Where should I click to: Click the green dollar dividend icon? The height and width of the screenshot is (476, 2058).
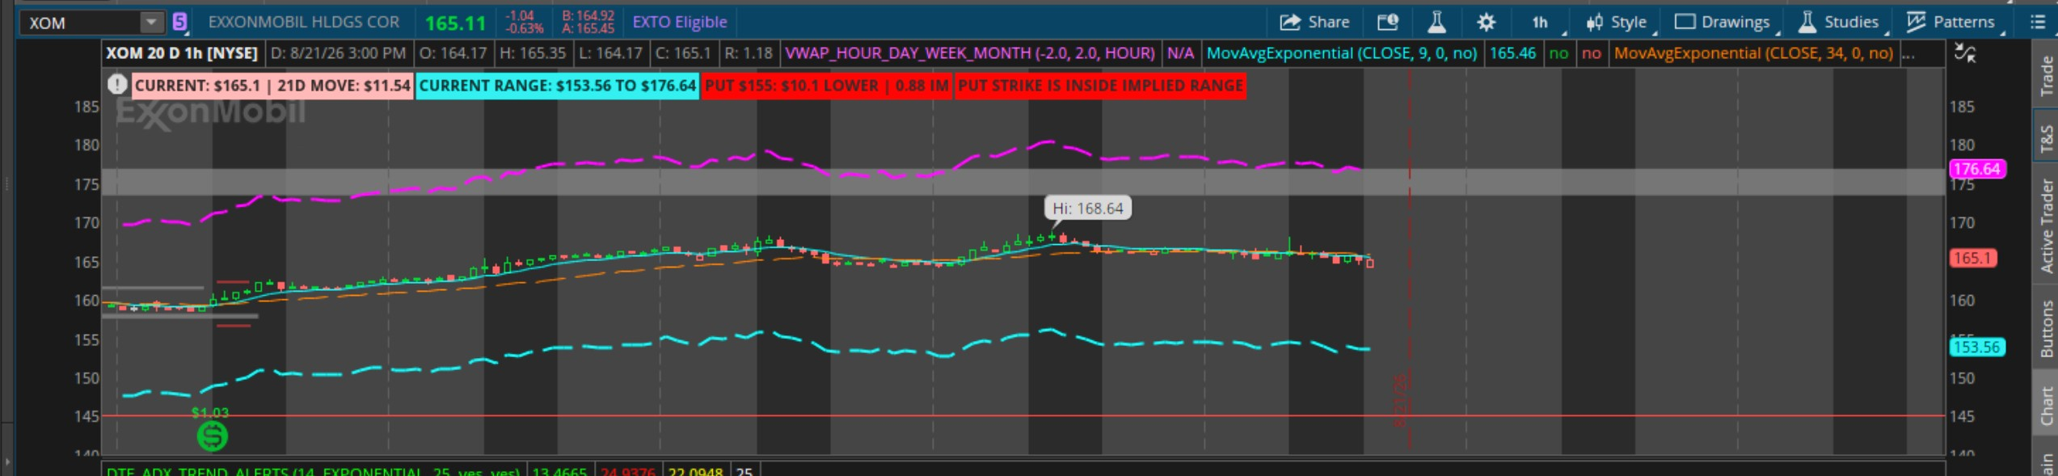tap(212, 436)
